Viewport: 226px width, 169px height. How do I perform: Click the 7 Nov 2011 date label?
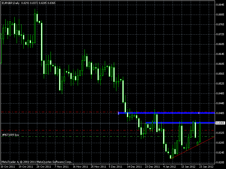coord(62,167)
